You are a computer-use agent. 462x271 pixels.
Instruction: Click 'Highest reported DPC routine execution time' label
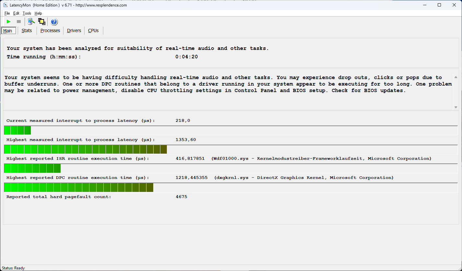(78, 178)
